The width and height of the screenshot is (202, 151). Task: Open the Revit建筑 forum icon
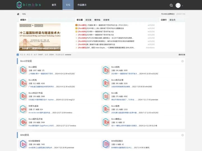23,70
